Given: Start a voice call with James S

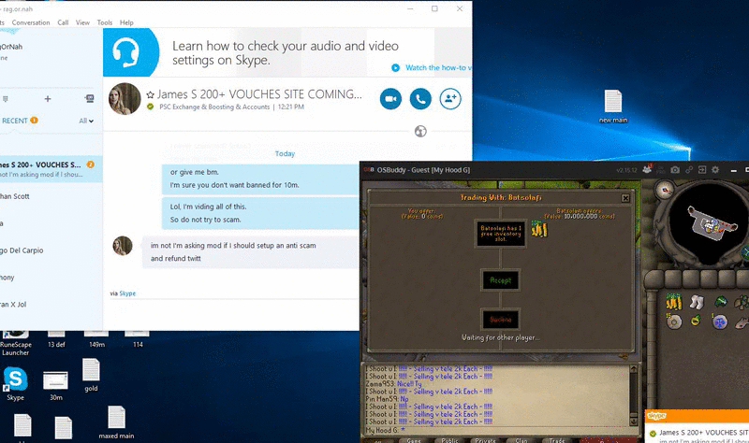Looking at the screenshot, I should click(420, 99).
